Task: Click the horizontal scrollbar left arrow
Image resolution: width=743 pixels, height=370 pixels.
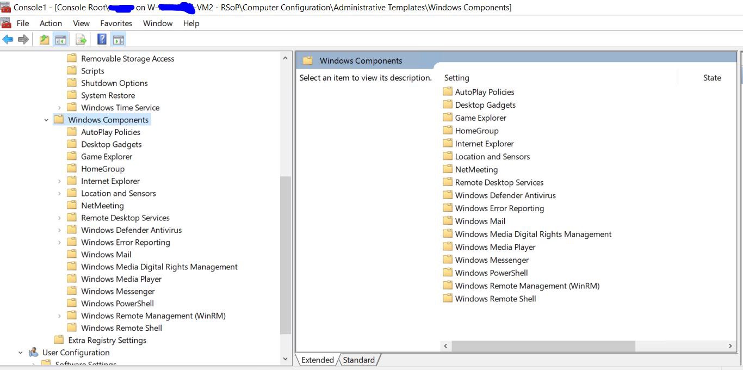Action: click(x=445, y=346)
